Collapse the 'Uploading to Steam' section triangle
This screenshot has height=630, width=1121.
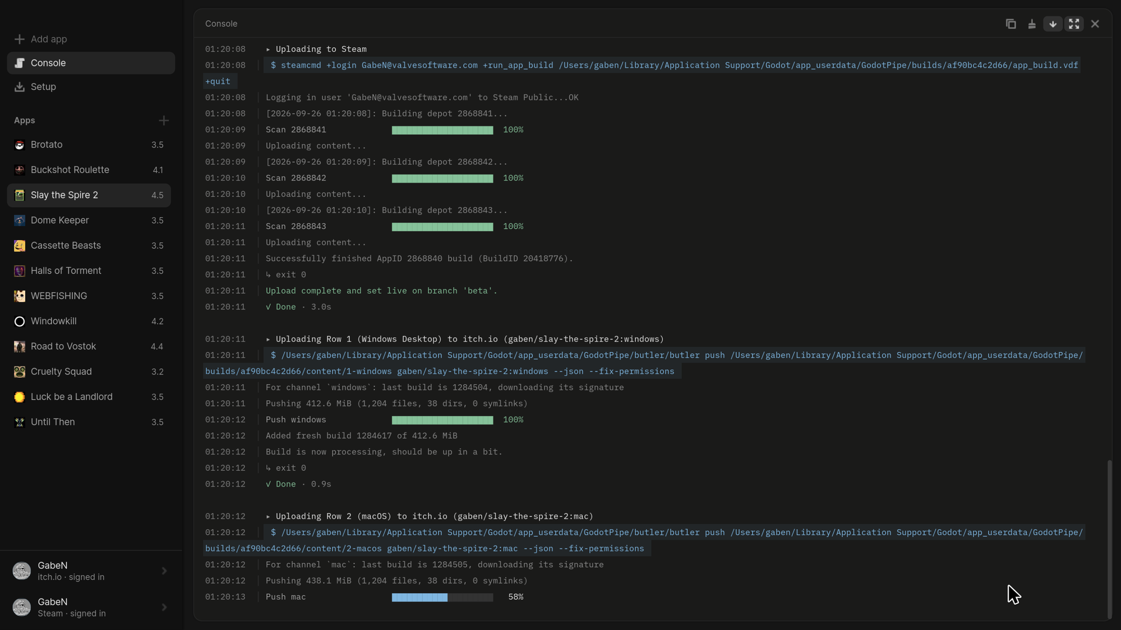(x=268, y=49)
